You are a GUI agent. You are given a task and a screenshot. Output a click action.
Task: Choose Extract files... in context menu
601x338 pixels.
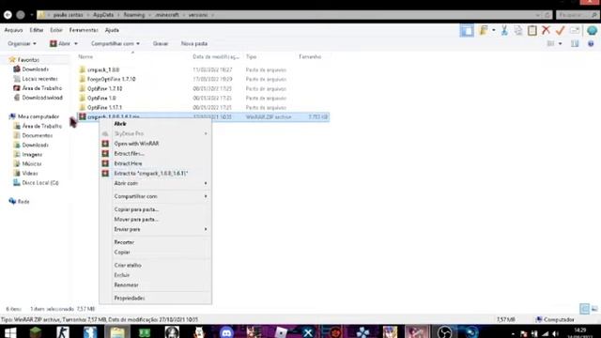tap(130, 153)
